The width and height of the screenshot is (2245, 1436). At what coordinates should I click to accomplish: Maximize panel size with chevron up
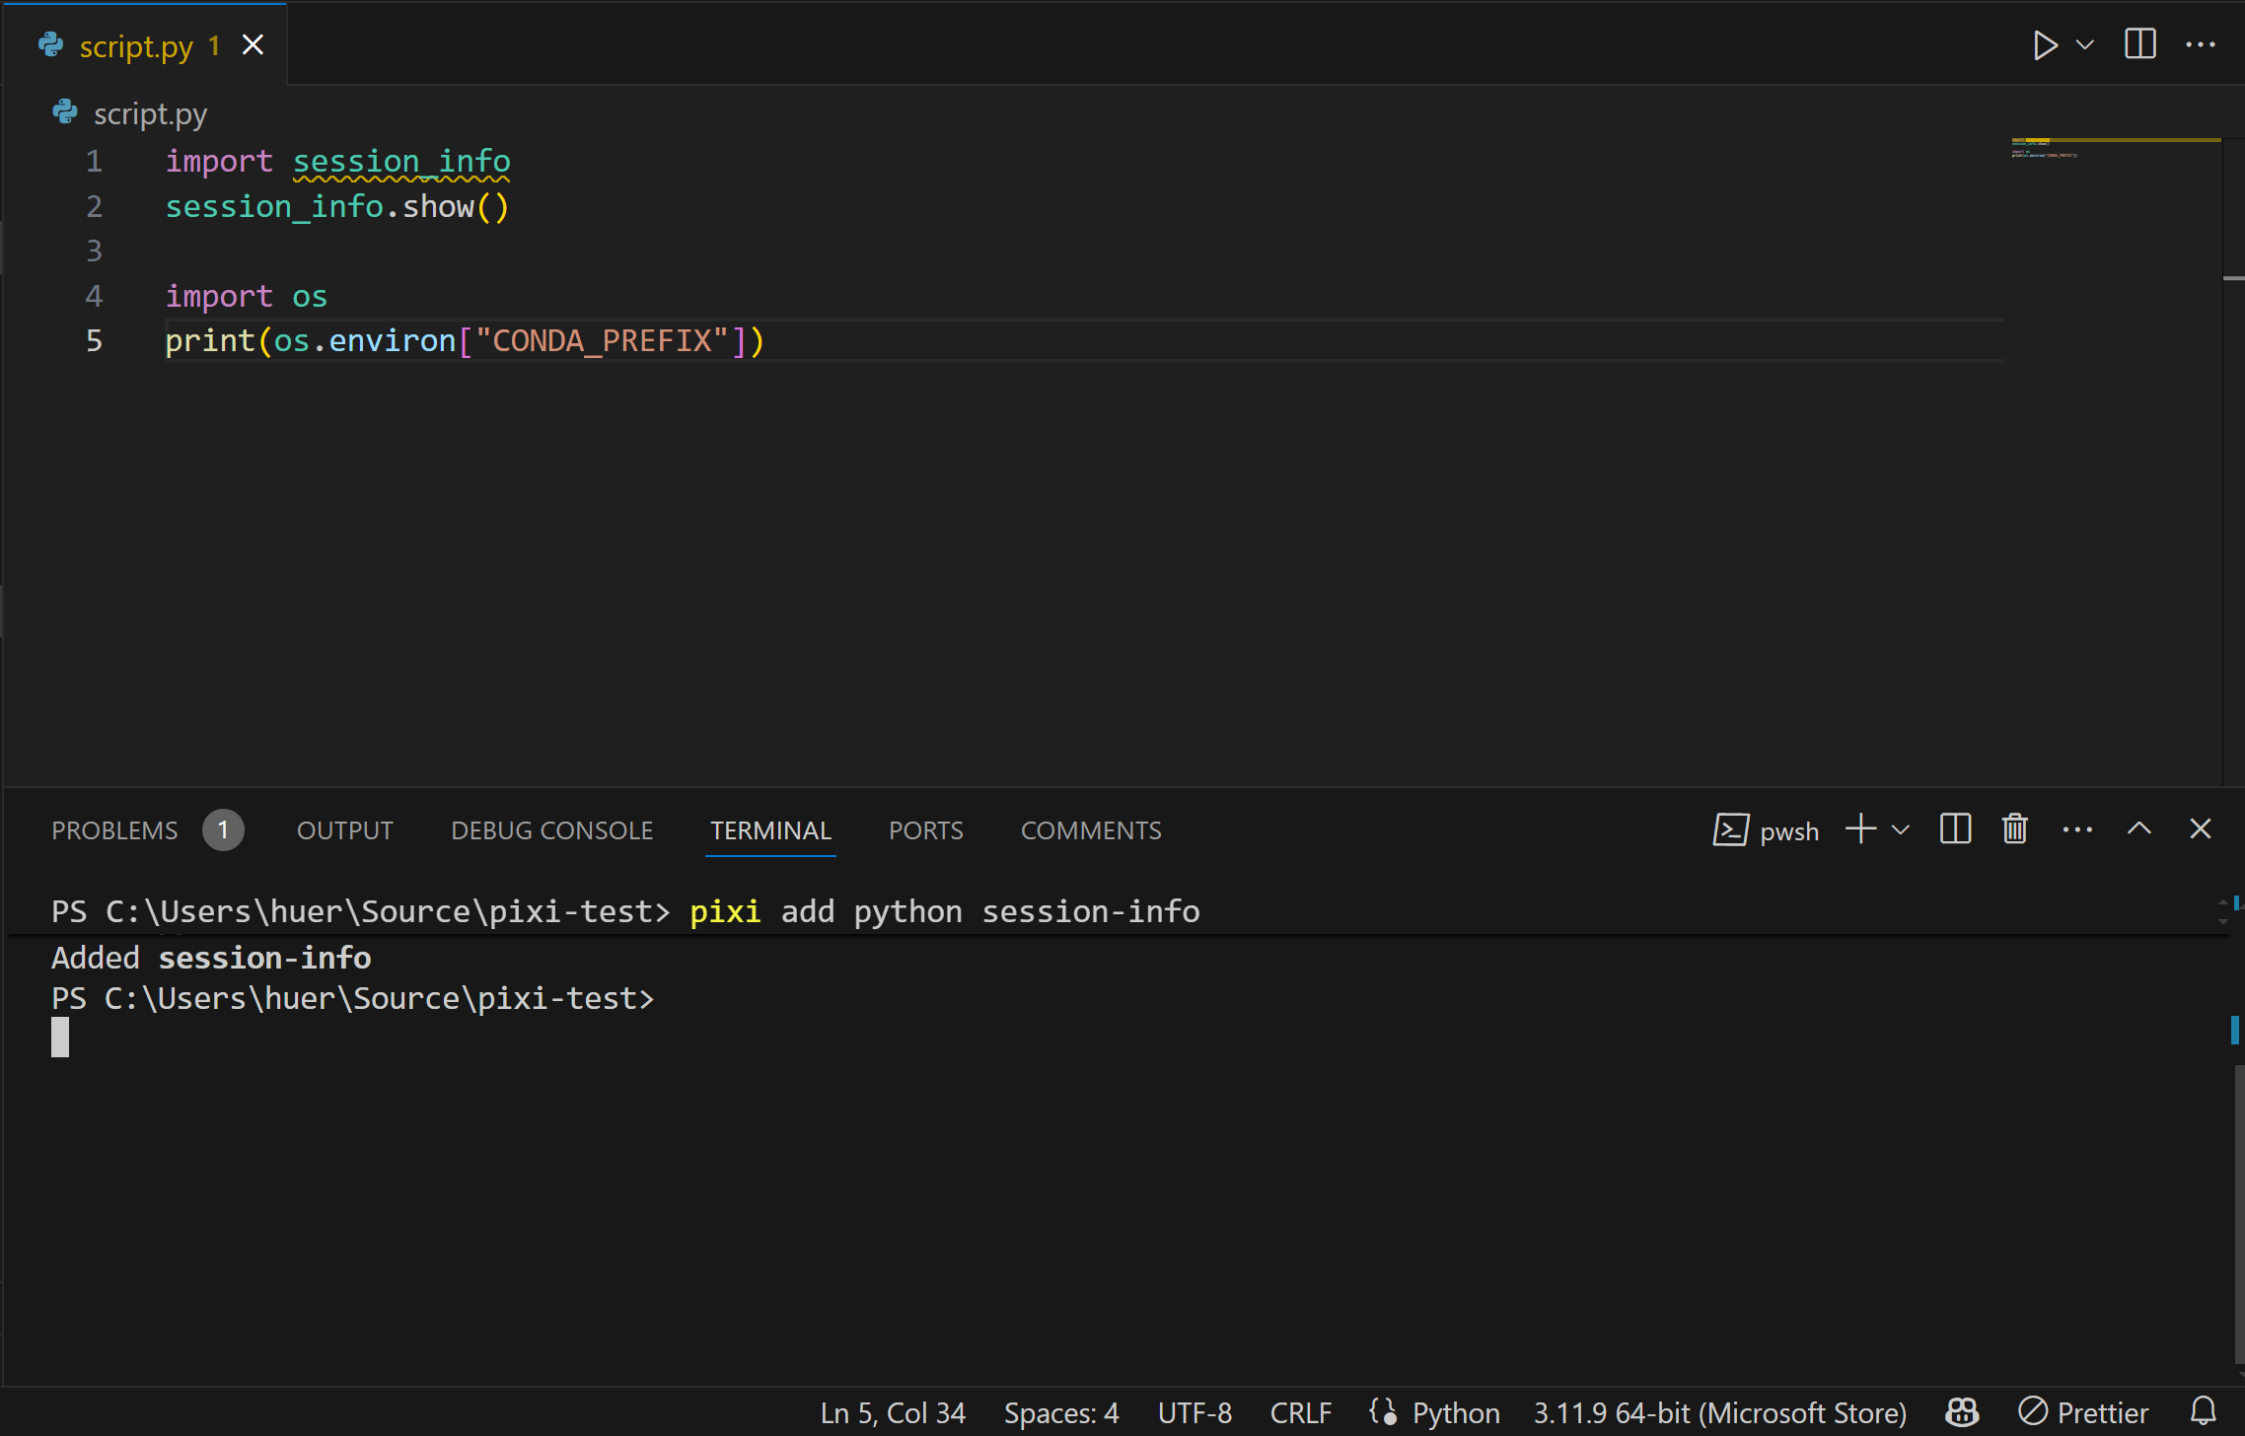point(2138,829)
